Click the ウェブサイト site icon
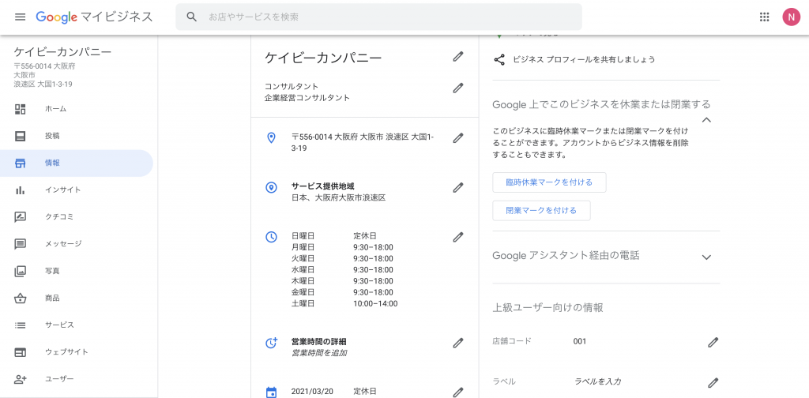The height and width of the screenshot is (398, 809). point(20,352)
